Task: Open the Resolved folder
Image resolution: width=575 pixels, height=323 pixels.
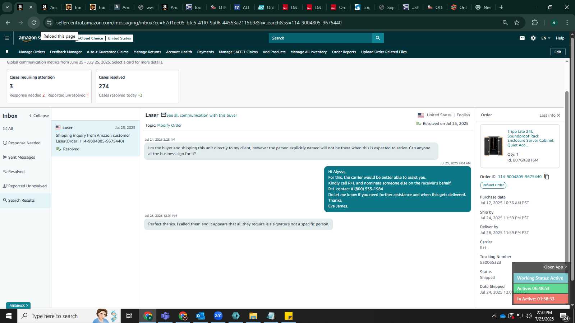Action: pos(14,172)
